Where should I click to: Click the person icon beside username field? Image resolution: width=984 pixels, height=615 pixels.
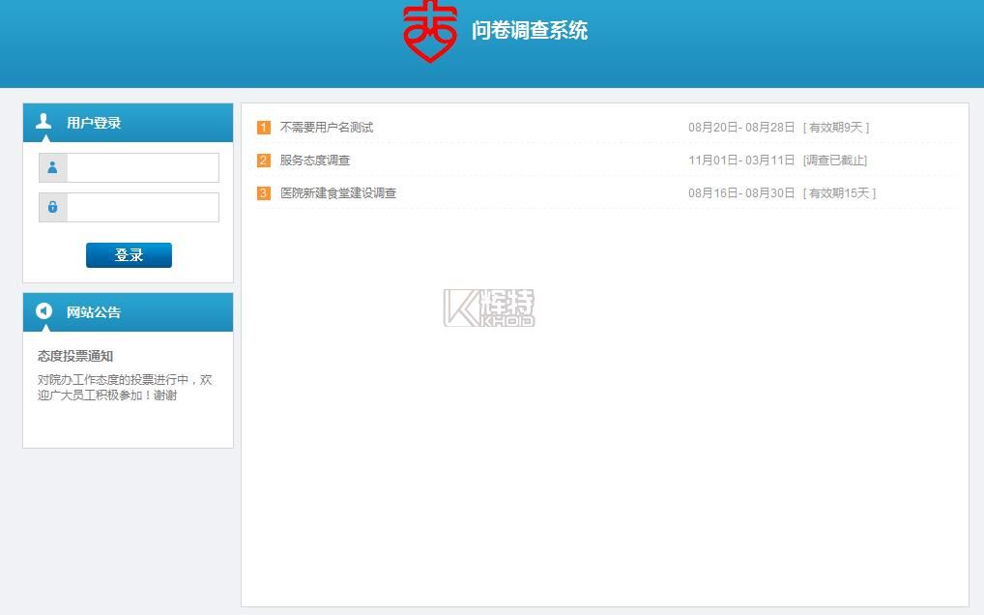click(x=52, y=167)
